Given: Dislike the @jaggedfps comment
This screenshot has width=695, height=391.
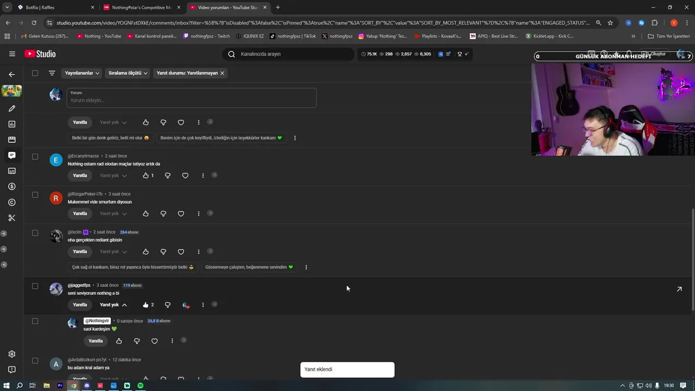Looking at the screenshot, I should coord(167,305).
